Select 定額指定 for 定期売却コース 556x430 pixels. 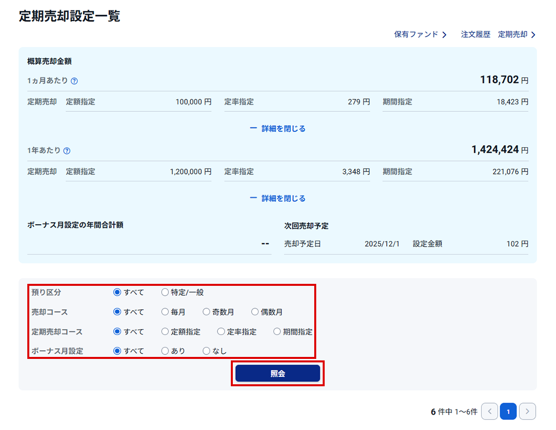165,332
